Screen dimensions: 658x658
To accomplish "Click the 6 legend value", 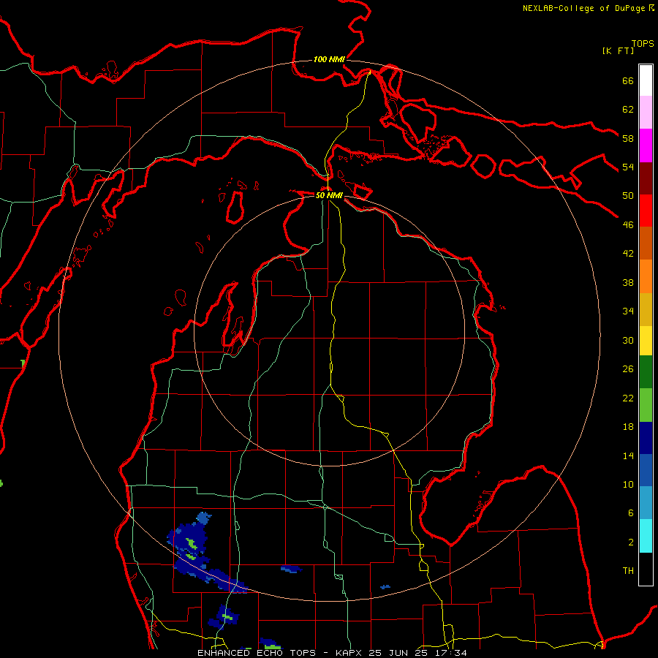I will point(631,513).
